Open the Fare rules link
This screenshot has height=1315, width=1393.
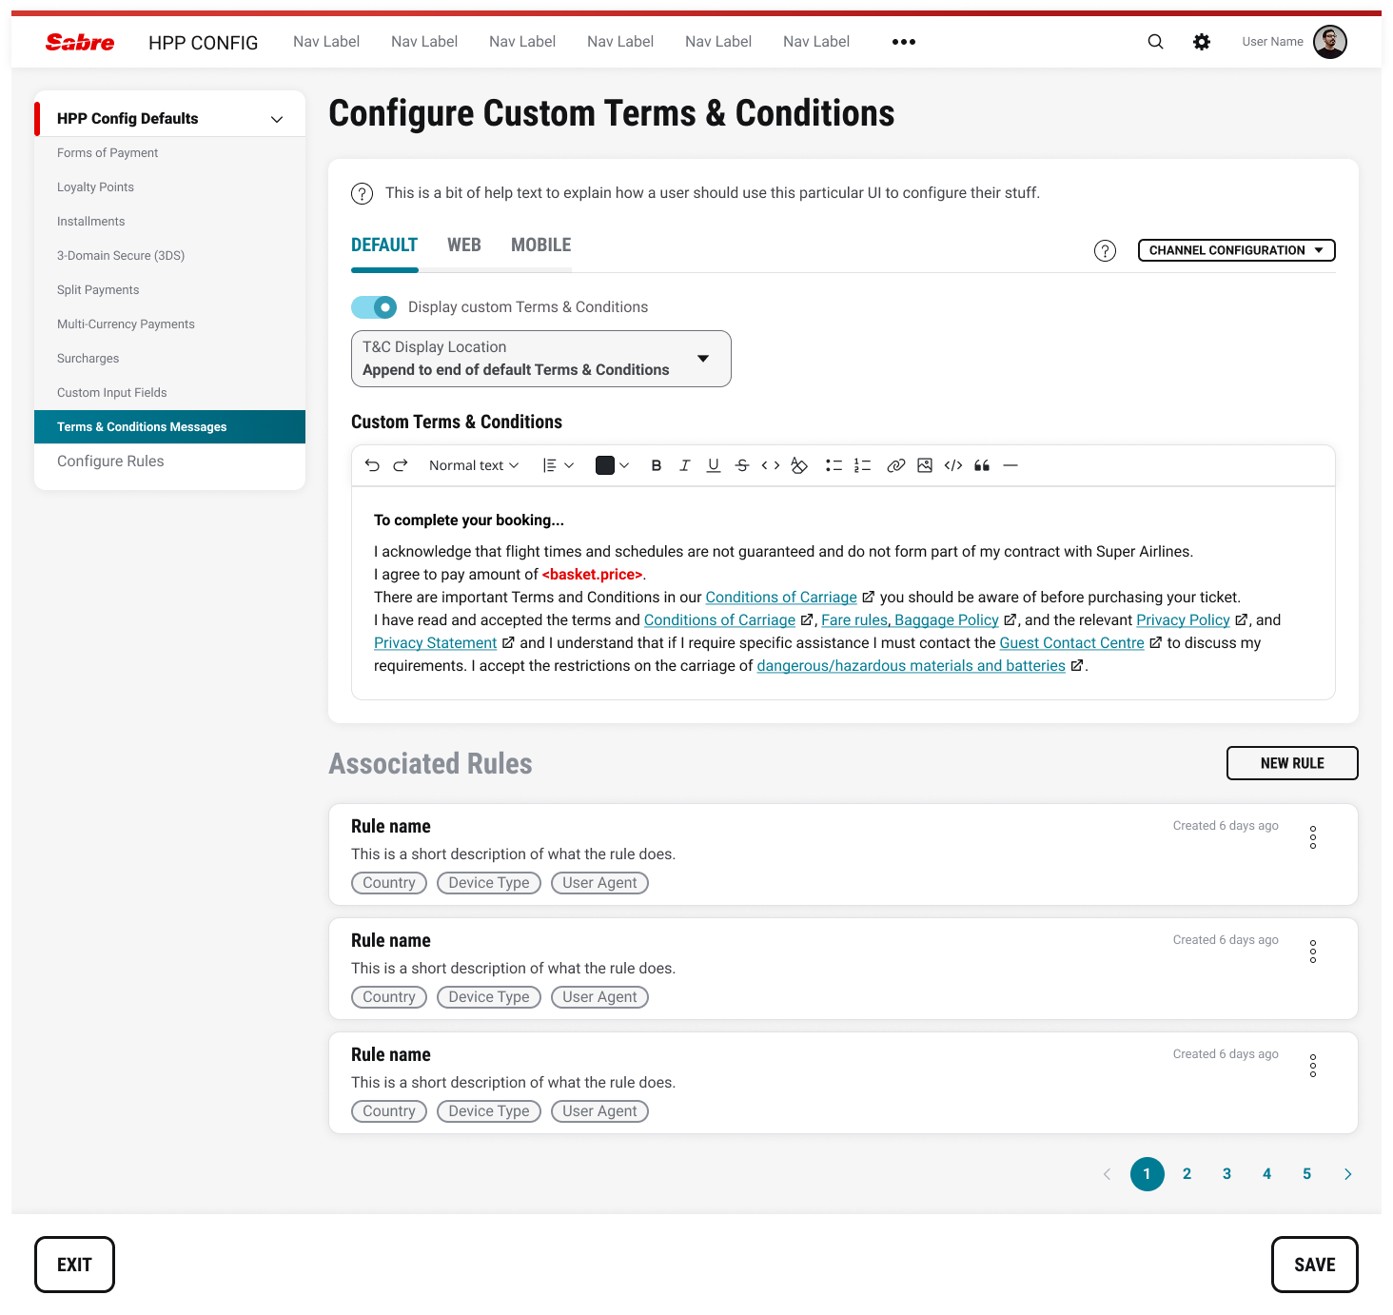(x=854, y=620)
